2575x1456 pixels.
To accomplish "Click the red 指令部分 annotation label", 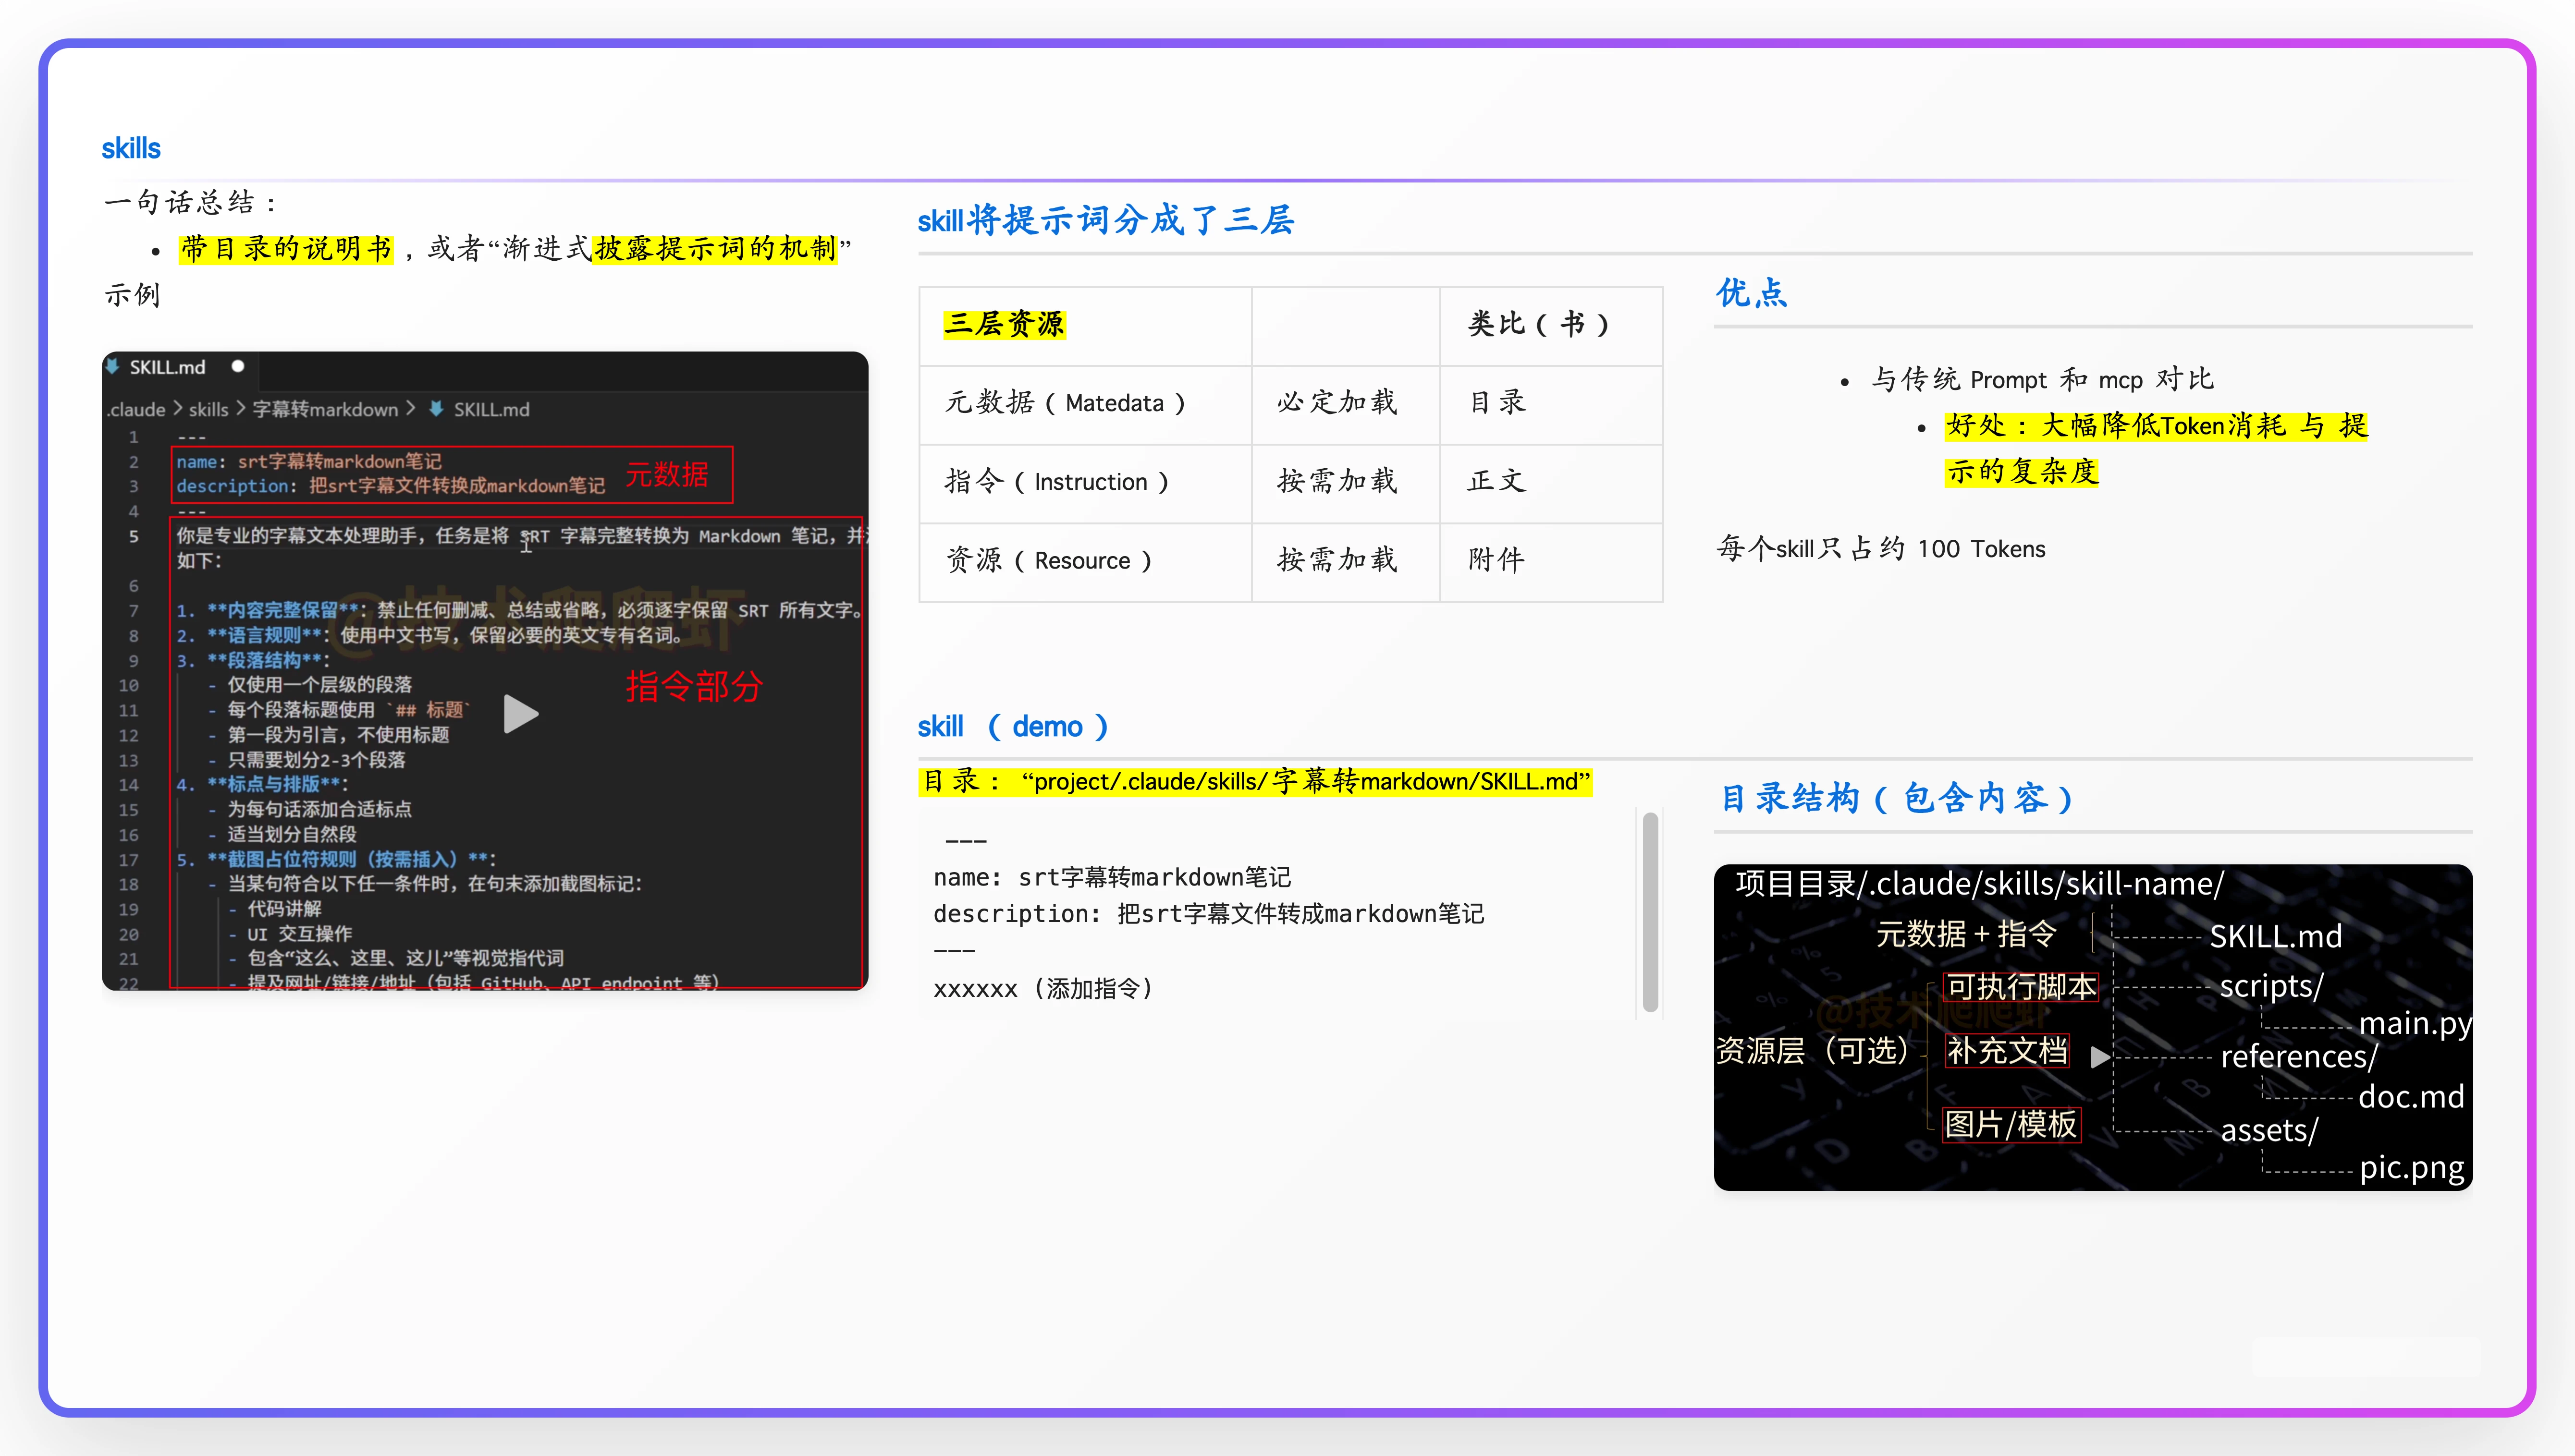I will click(694, 687).
